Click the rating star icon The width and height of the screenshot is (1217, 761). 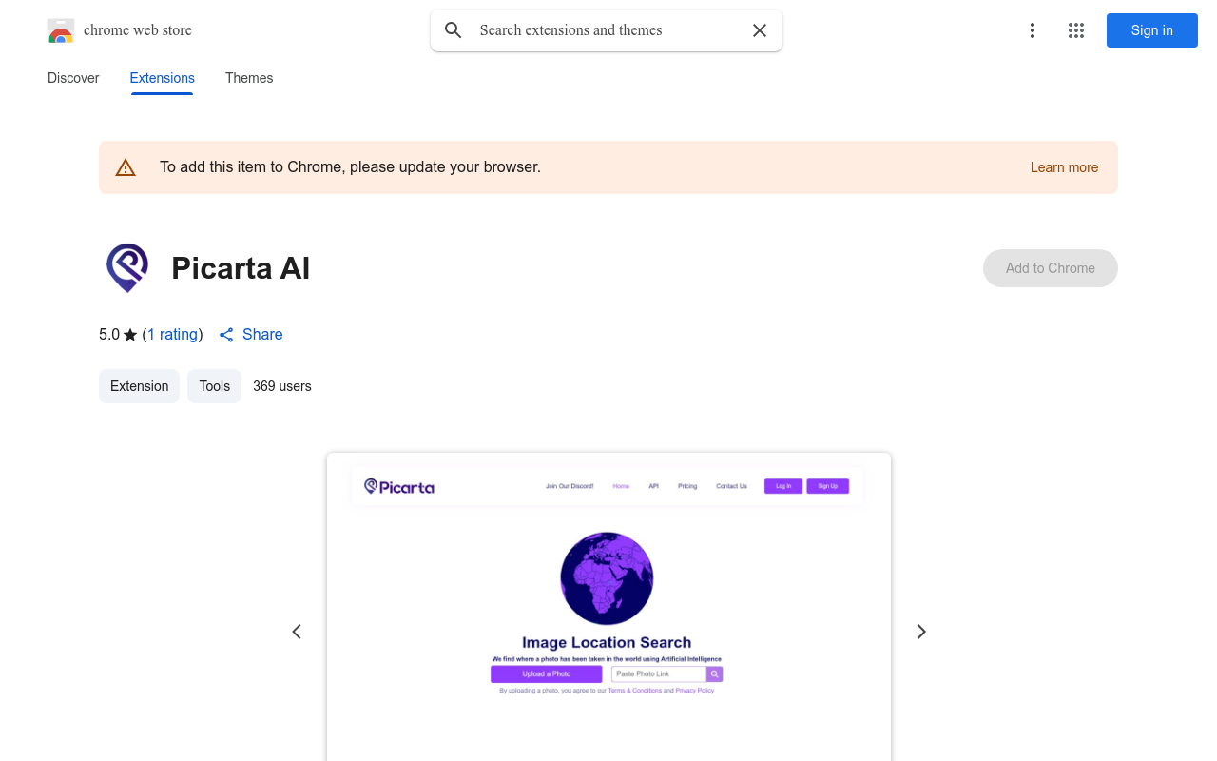(130, 335)
